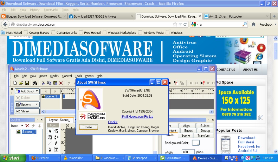Reload page with the refresh icon
This screenshot has height=162, width=278.
185,24
